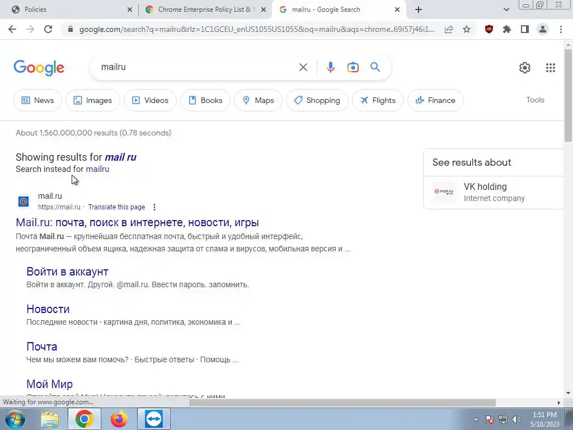Launch Firefox from the taskbar
This screenshot has height=430, width=573.
119,419
